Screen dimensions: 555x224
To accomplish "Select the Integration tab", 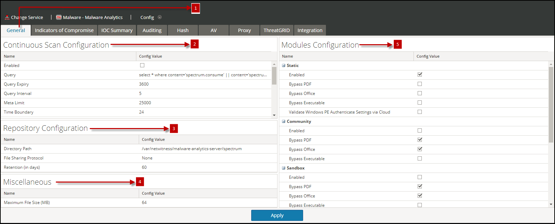I will (x=310, y=30).
